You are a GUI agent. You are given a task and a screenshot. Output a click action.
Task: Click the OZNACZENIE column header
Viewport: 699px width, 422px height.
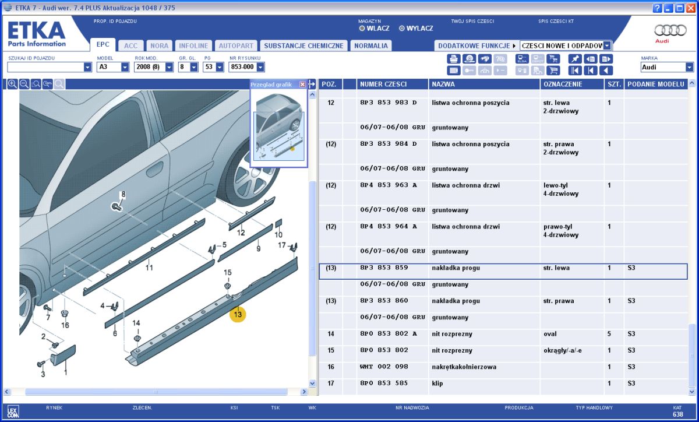571,84
